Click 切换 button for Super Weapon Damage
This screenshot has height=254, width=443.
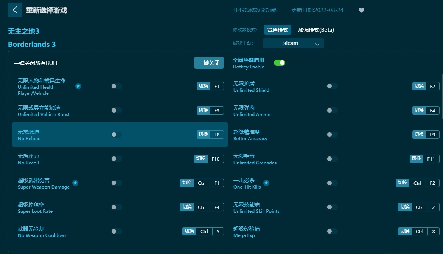(x=187, y=183)
